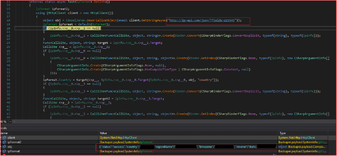Click line number 34 in the gutter
Viewport: 337px width, 156px height.
click(x=8, y=80)
